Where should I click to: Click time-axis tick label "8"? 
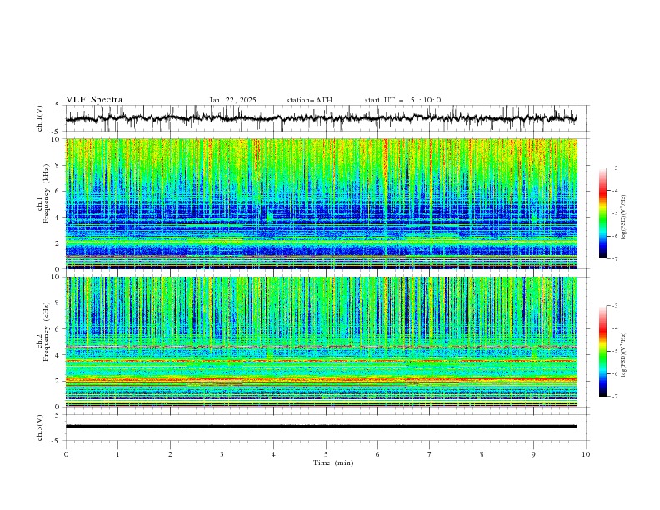pos(482,454)
